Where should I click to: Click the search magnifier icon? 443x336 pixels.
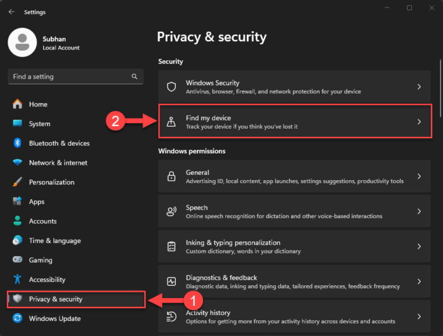click(134, 77)
